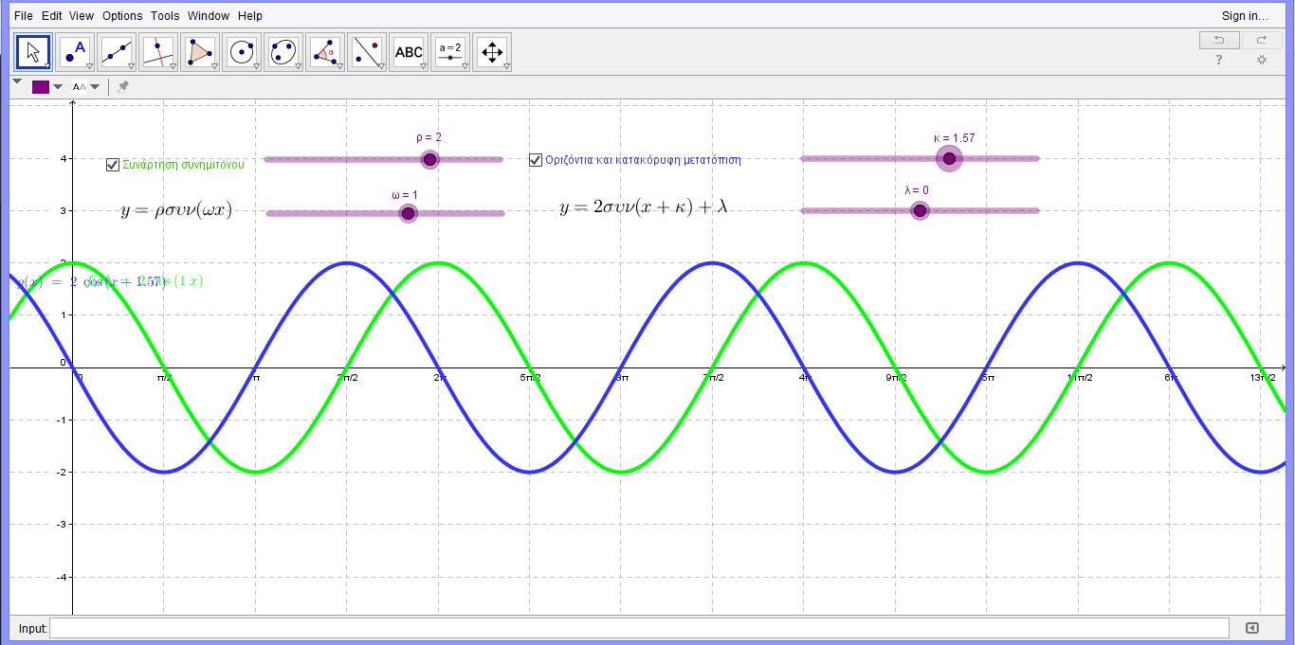Select the ABC Text tool
1295x645 pixels.
click(x=409, y=52)
